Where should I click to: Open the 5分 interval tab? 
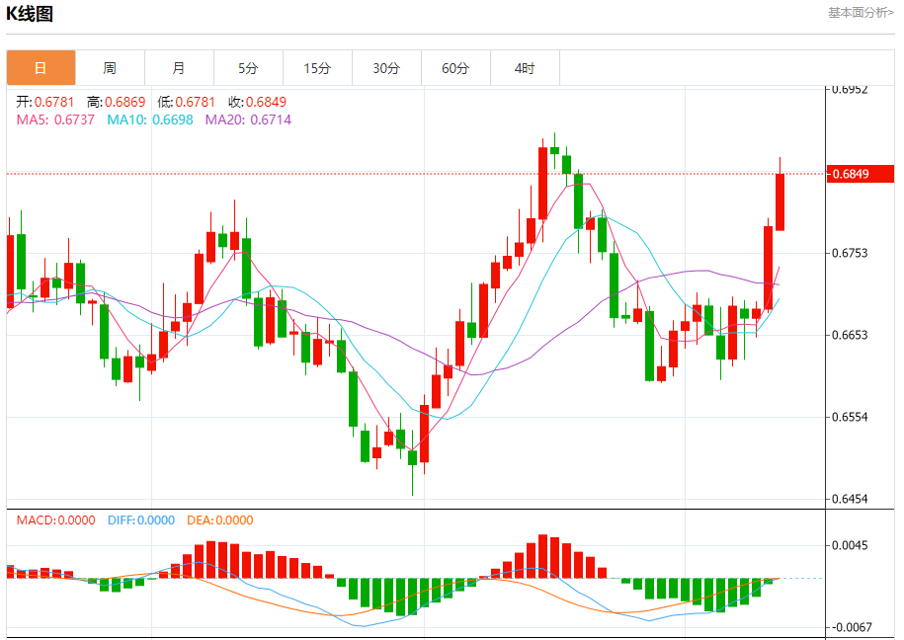(249, 68)
